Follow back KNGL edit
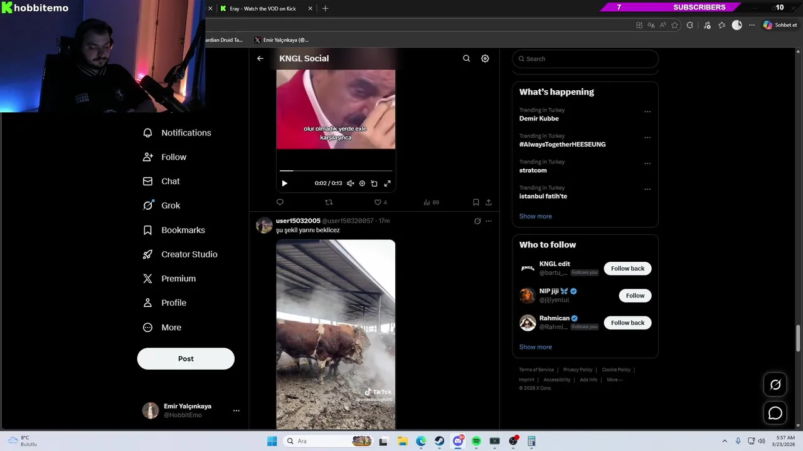The height and width of the screenshot is (451, 803). point(628,268)
